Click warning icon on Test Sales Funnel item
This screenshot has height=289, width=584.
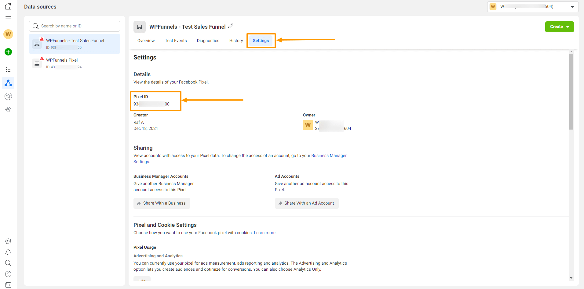point(42,39)
